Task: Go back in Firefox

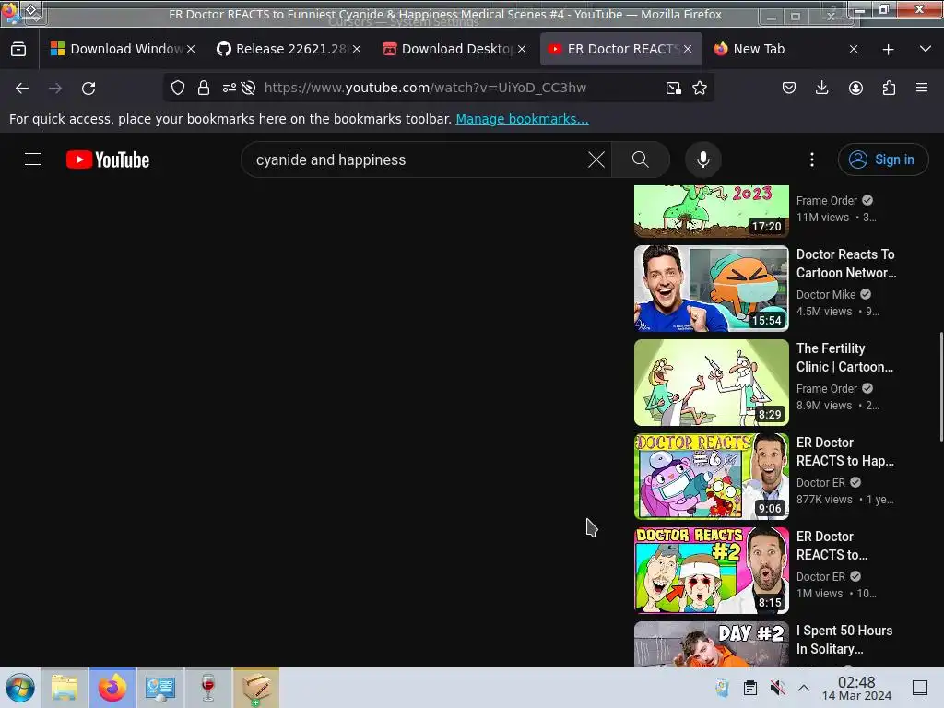Action: point(22,88)
